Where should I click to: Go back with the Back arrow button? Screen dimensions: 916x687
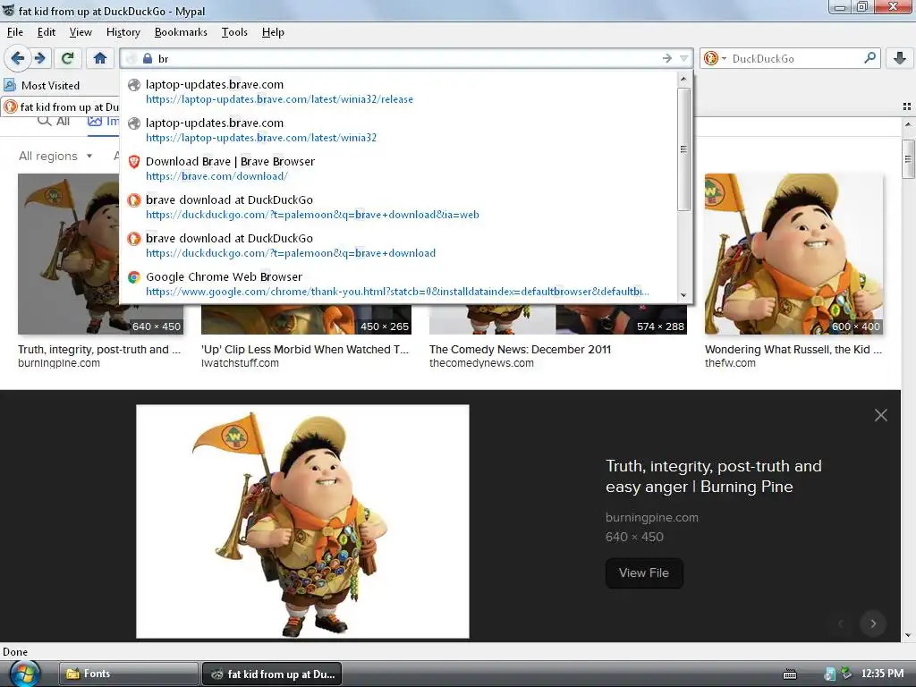click(x=18, y=58)
